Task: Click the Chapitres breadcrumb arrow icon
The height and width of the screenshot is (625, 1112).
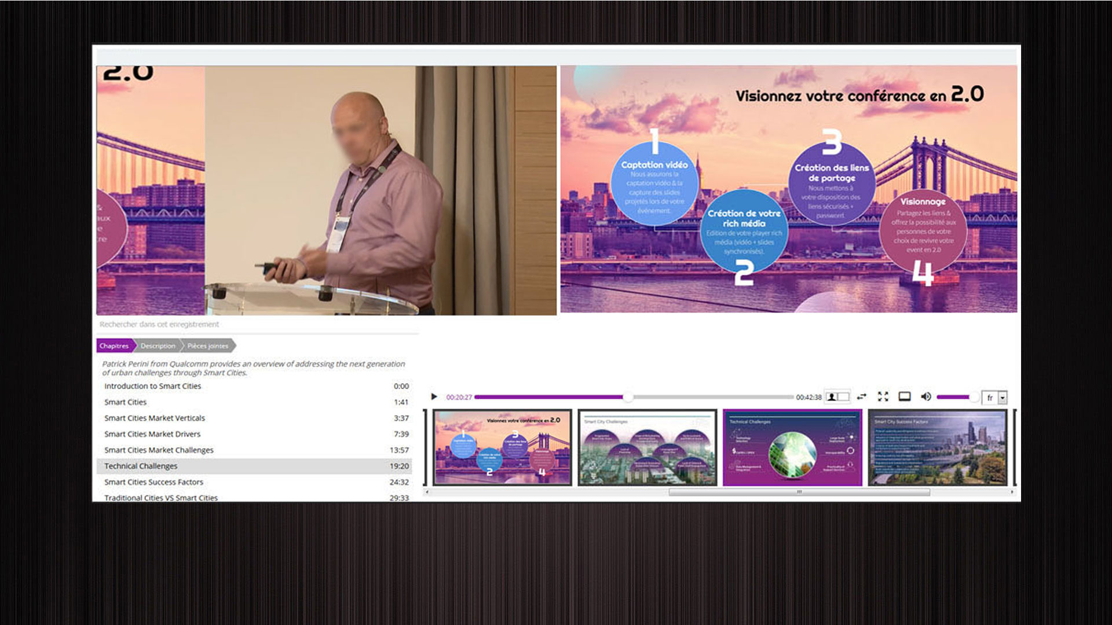Action: coord(134,346)
